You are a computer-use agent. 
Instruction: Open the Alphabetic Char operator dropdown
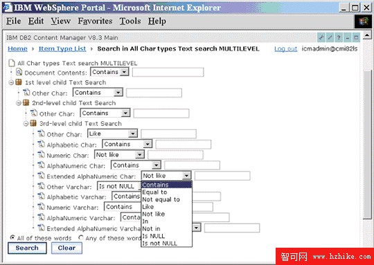point(127,144)
